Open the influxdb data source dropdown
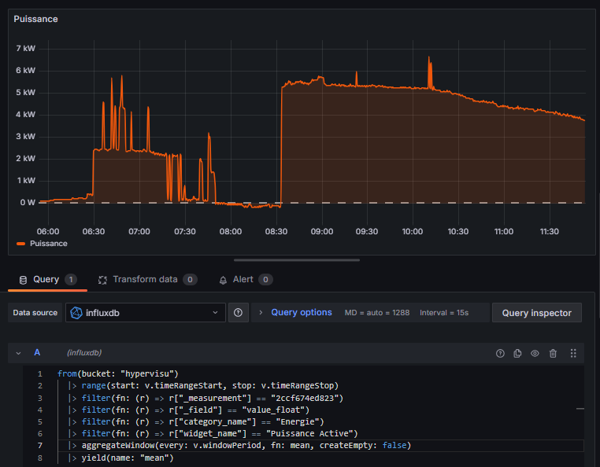 (x=146, y=312)
